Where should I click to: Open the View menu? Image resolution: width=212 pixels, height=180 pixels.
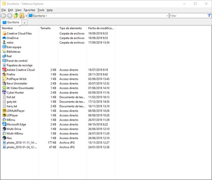pos(18,10)
